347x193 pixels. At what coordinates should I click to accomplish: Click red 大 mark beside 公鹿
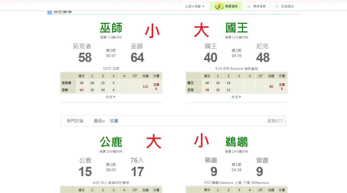coord(154,142)
